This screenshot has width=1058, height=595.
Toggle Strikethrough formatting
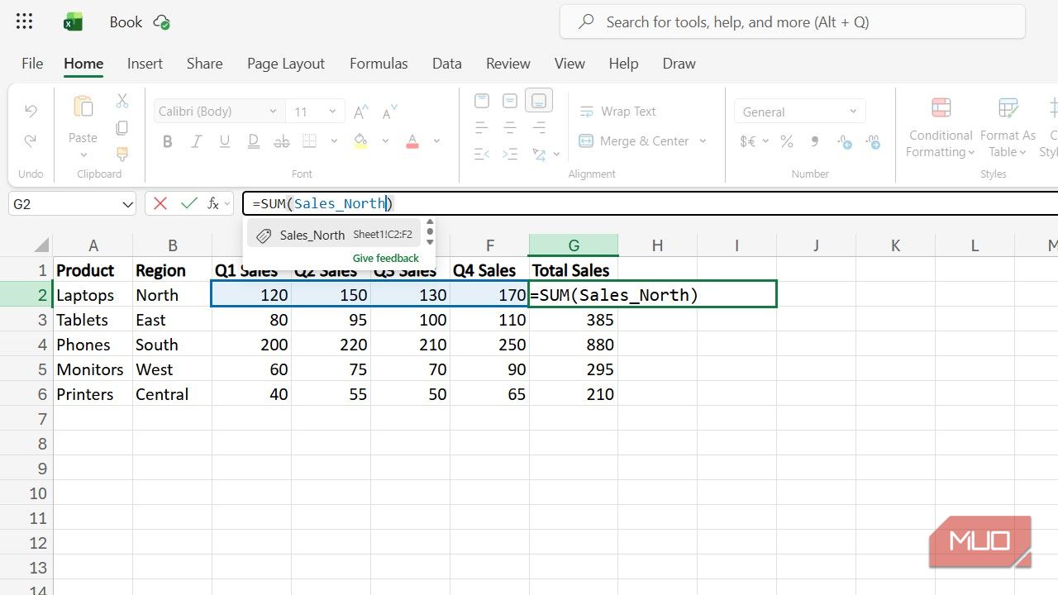(281, 142)
